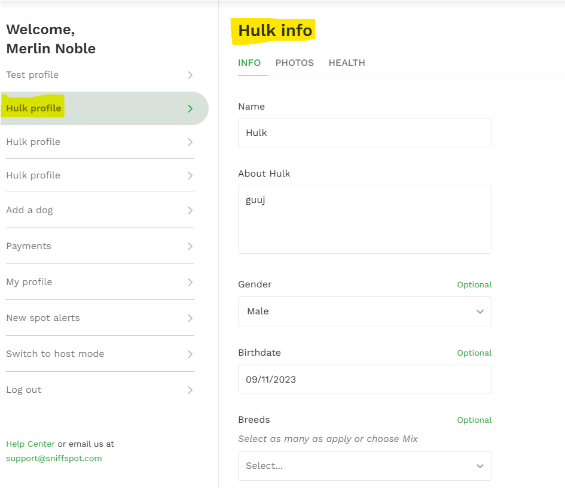This screenshot has height=488, width=565.
Task: Select the INFO tab
Action: click(x=249, y=63)
